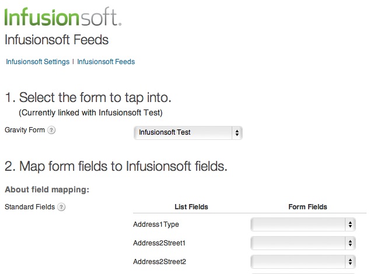Click the 'Map form fields to Infusionsoft fields' heading
Screen dimensions: 377x274
116,166
